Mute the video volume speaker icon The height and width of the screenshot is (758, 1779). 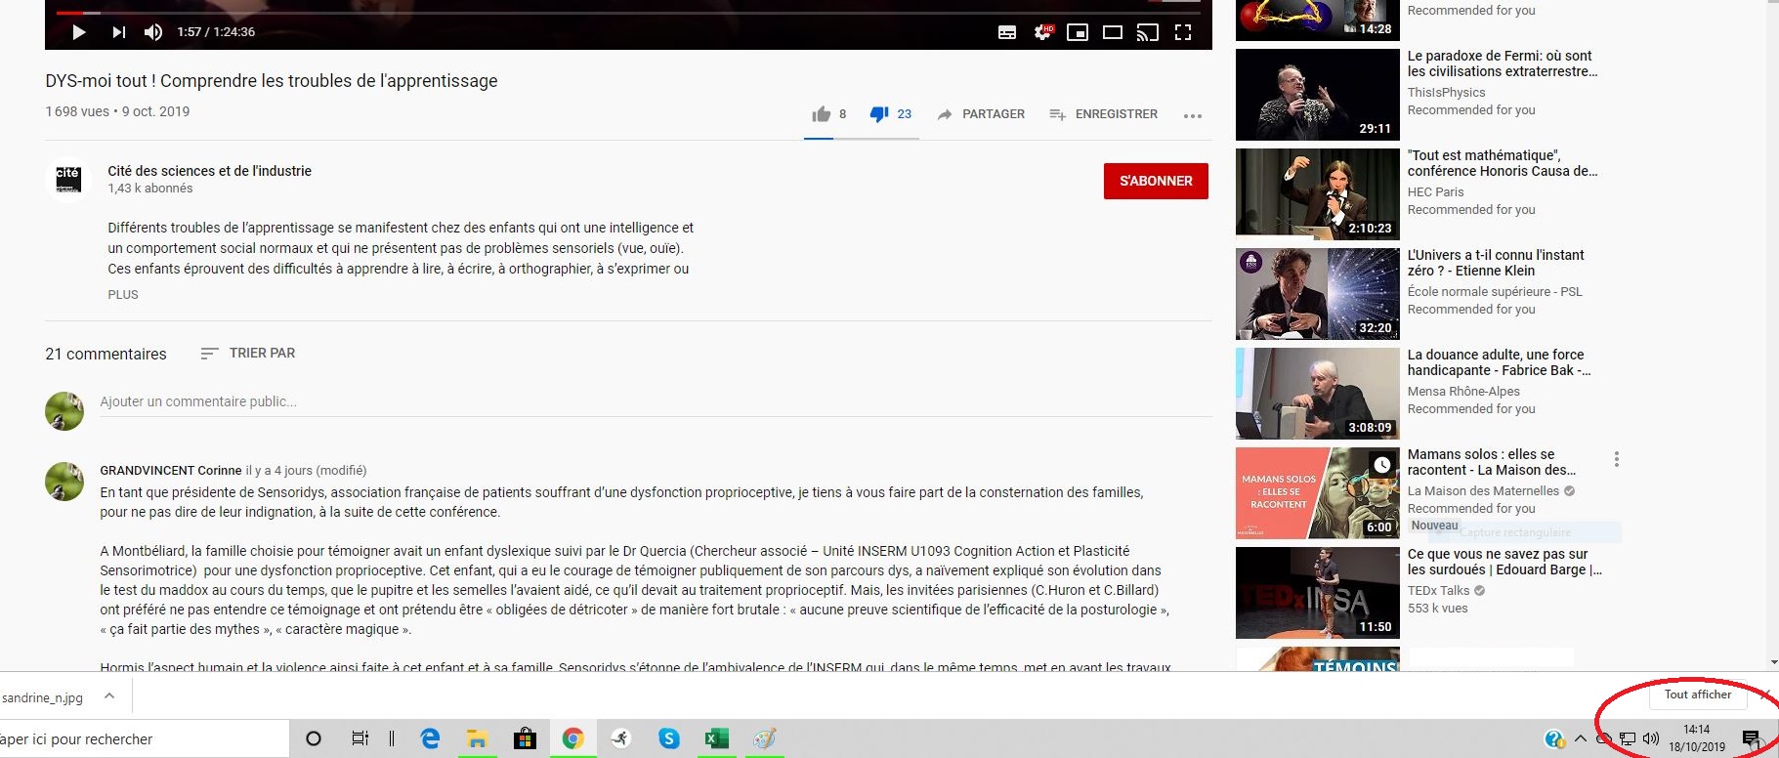(153, 32)
